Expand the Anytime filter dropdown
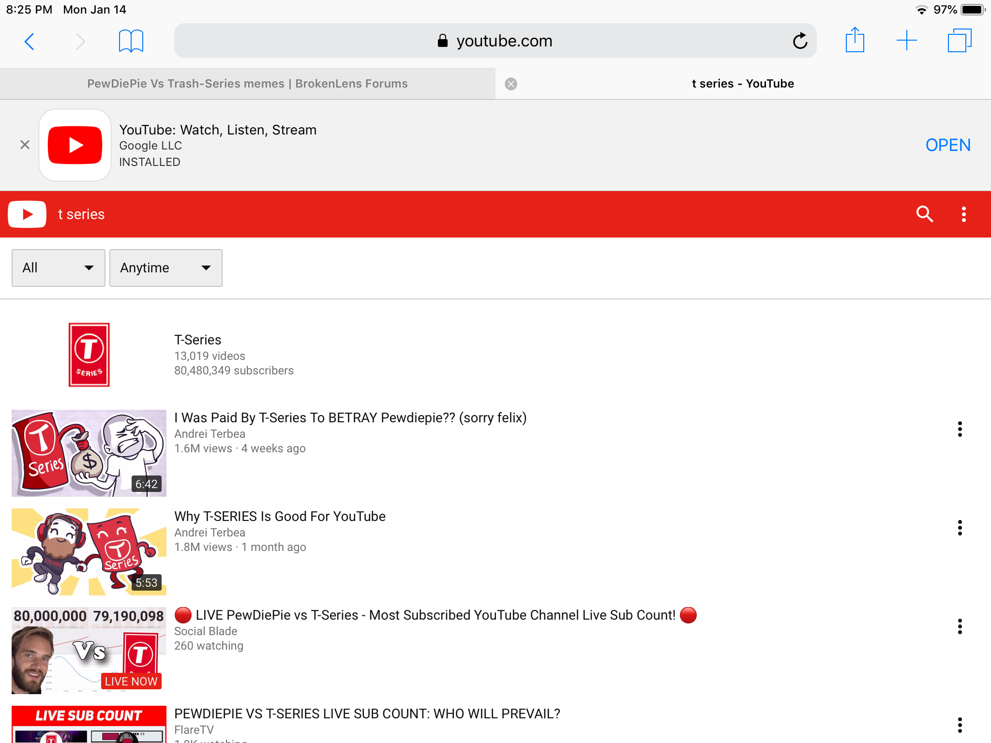 [x=166, y=267]
